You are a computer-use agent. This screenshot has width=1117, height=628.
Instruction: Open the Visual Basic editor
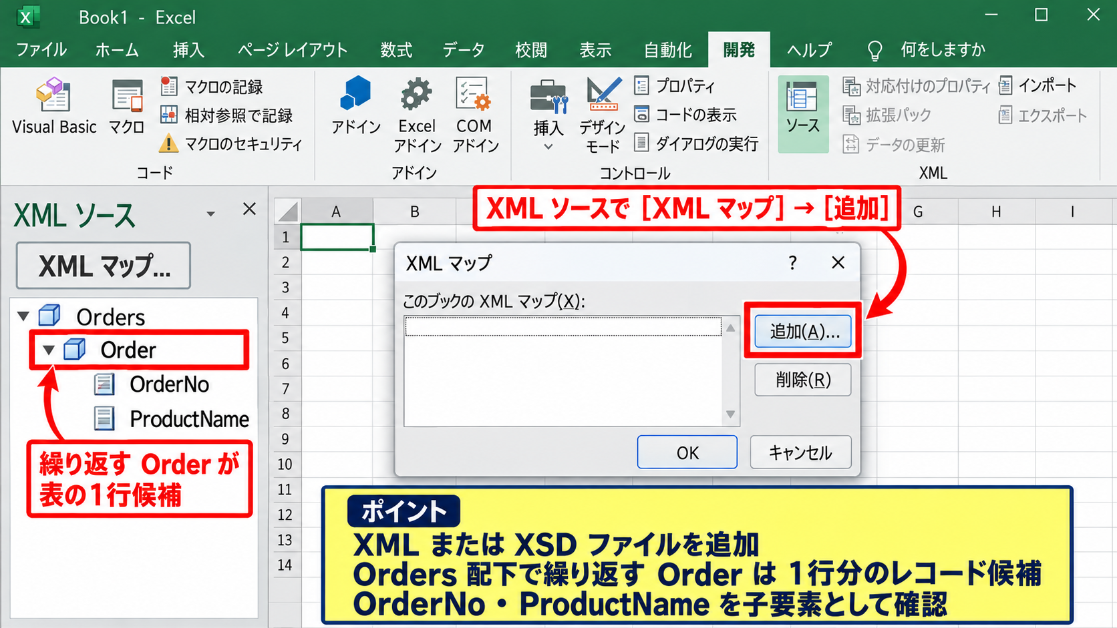pyautogui.click(x=54, y=107)
